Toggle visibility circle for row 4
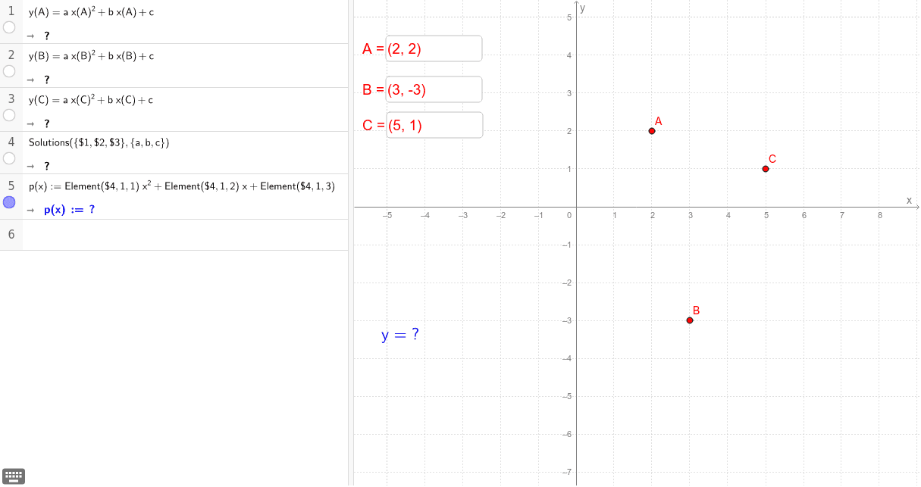921x487 pixels. (9, 158)
